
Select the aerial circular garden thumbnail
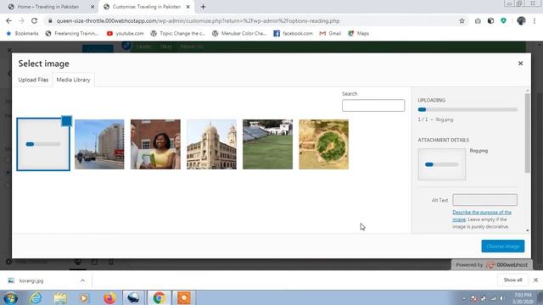[324, 144]
